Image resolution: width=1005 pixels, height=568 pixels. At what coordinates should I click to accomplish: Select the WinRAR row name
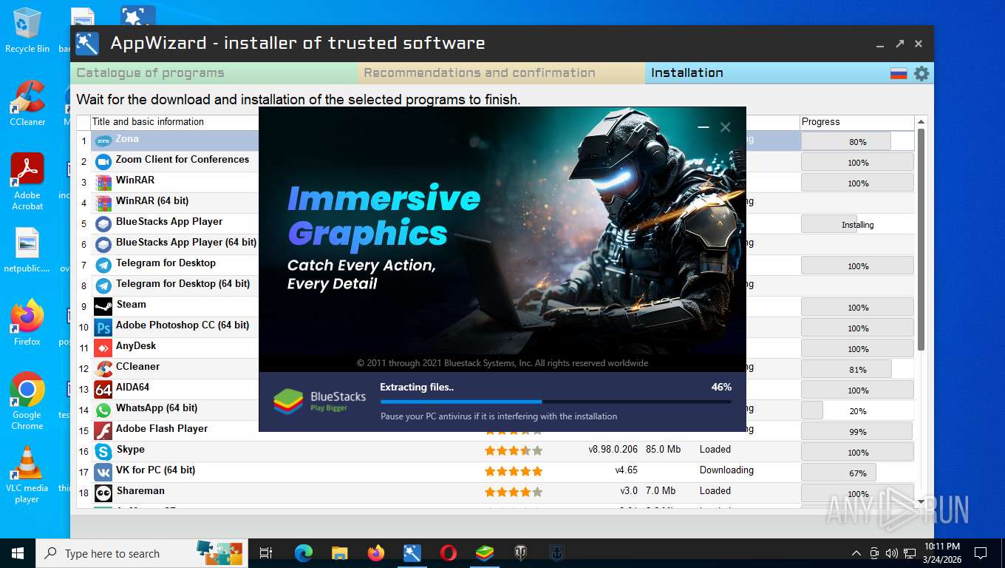coord(135,180)
